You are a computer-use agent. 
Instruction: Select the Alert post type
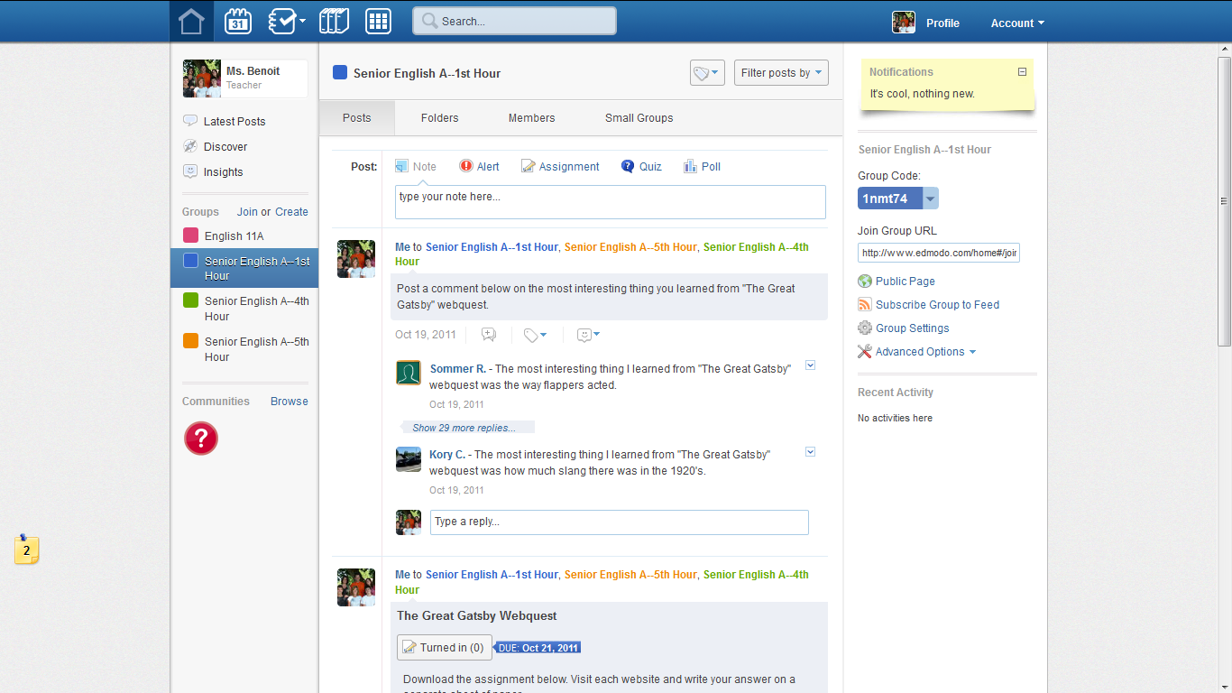pyautogui.click(x=479, y=166)
